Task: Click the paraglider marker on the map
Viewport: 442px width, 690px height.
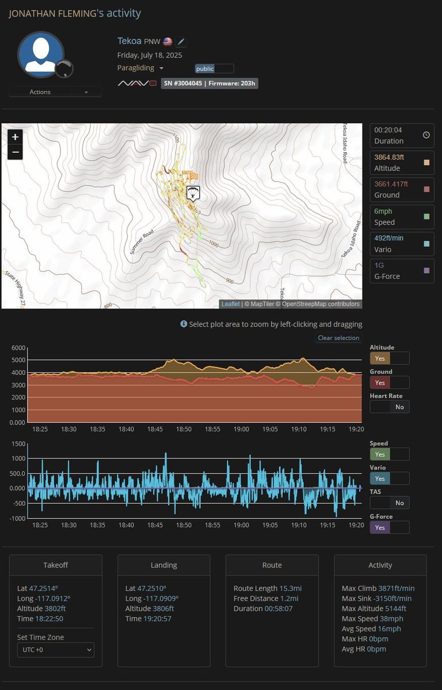Action: (193, 193)
